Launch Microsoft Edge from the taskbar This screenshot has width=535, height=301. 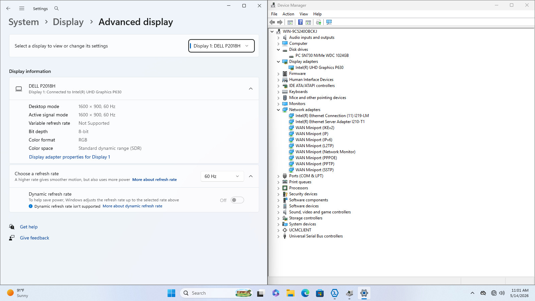[x=305, y=293]
